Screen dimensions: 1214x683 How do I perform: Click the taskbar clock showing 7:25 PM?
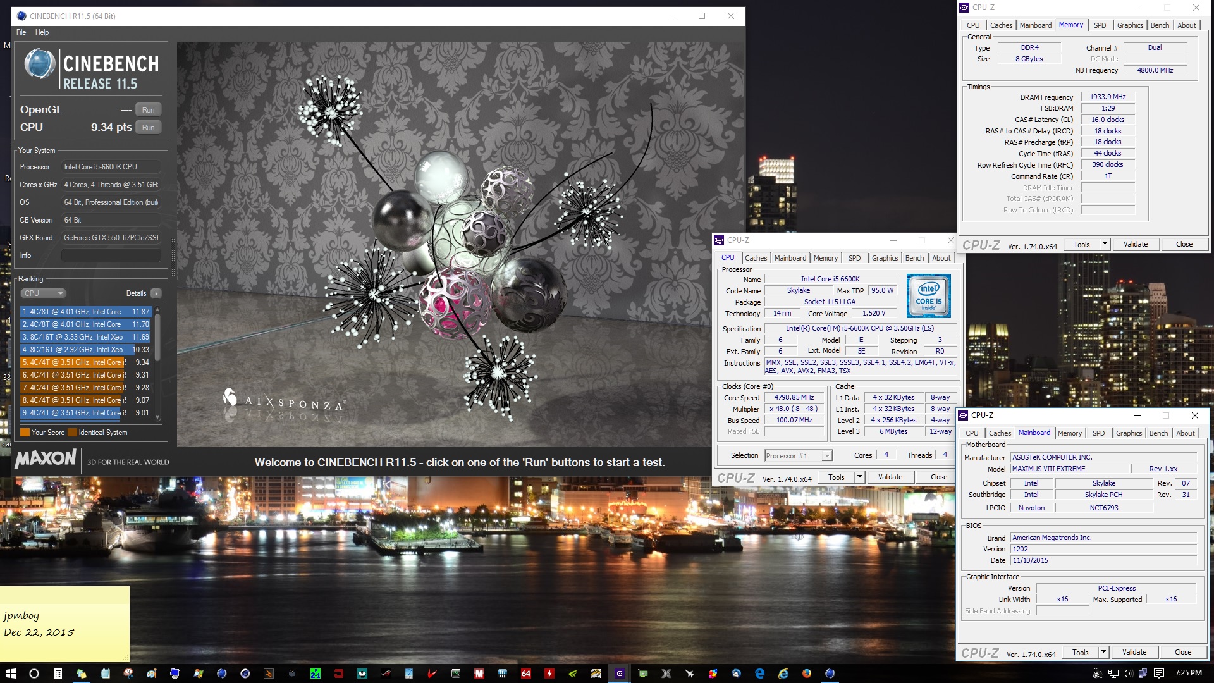1188,673
